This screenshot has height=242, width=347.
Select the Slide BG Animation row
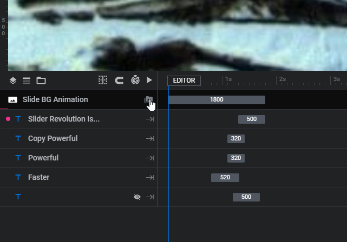(78, 99)
